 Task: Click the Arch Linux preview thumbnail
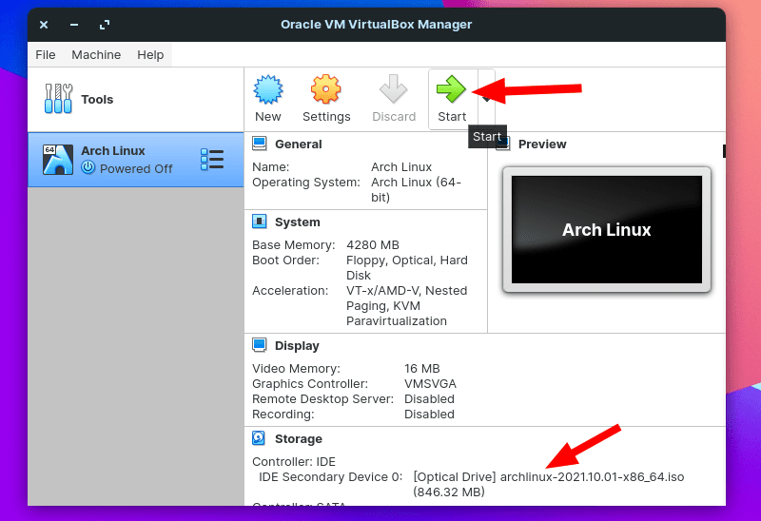point(606,229)
